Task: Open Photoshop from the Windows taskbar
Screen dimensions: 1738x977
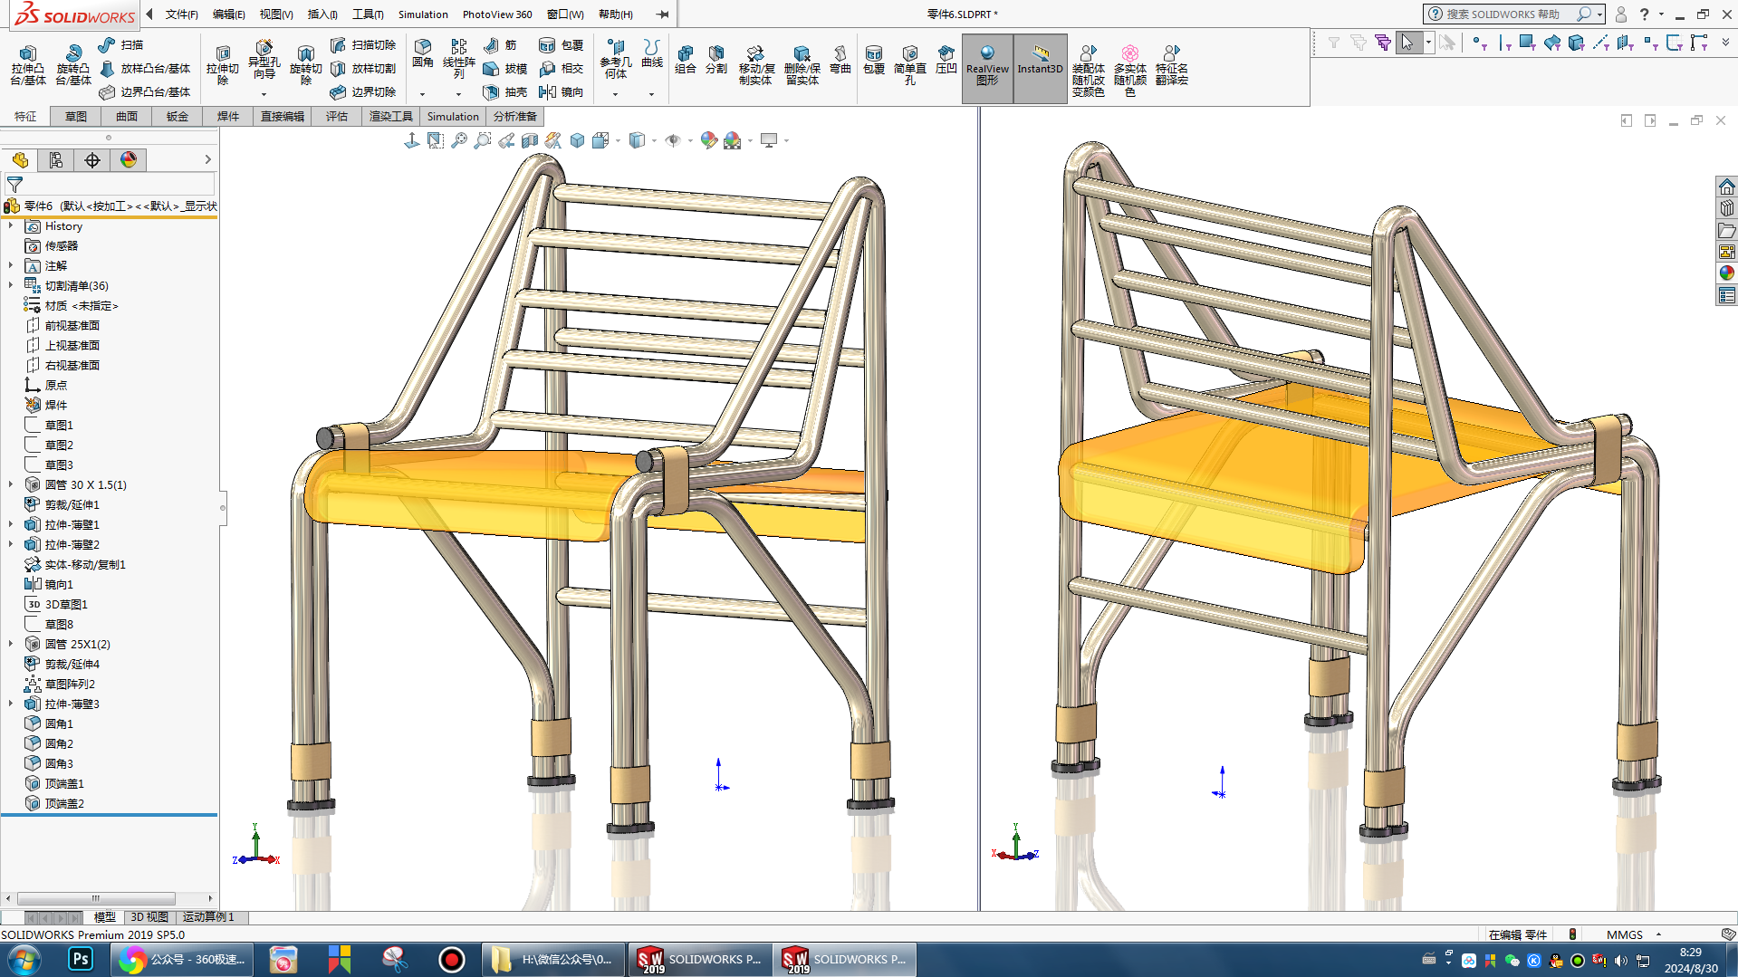Action: tap(81, 959)
